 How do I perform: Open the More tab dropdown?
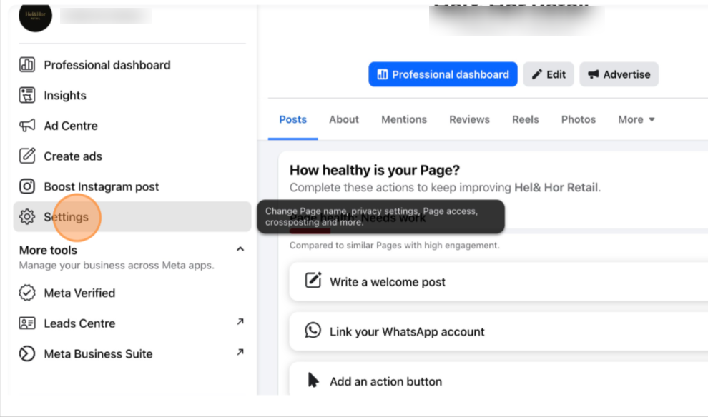coord(635,119)
